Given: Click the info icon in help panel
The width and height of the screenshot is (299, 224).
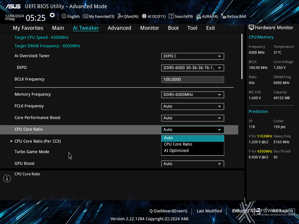Looking at the screenshot, I should tap(7, 178).
